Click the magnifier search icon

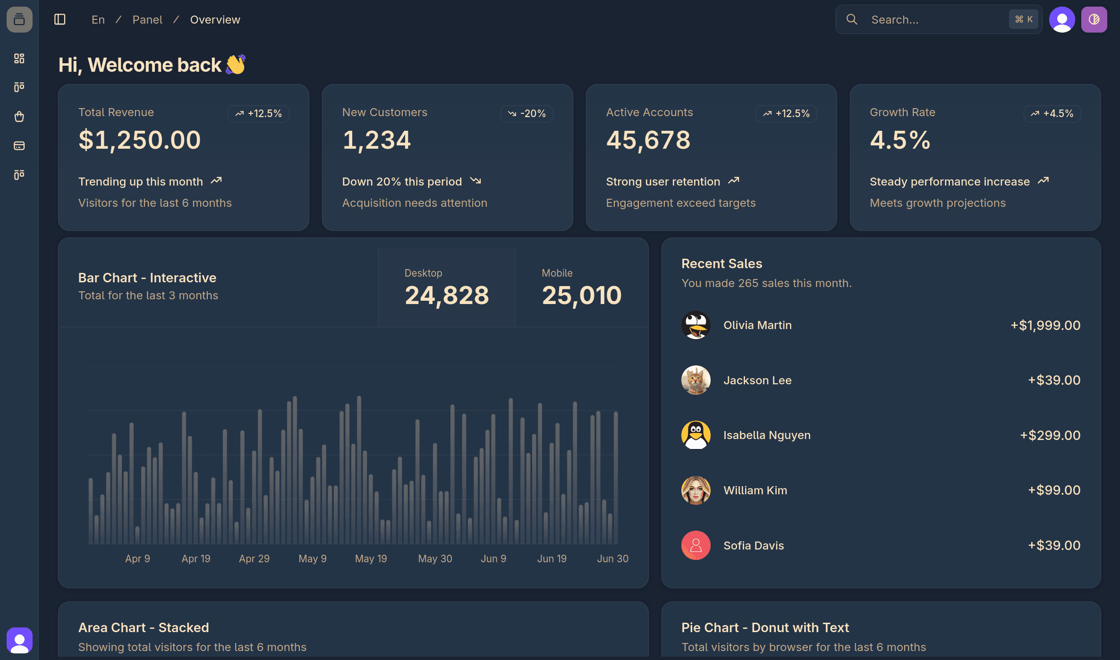[x=852, y=19]
